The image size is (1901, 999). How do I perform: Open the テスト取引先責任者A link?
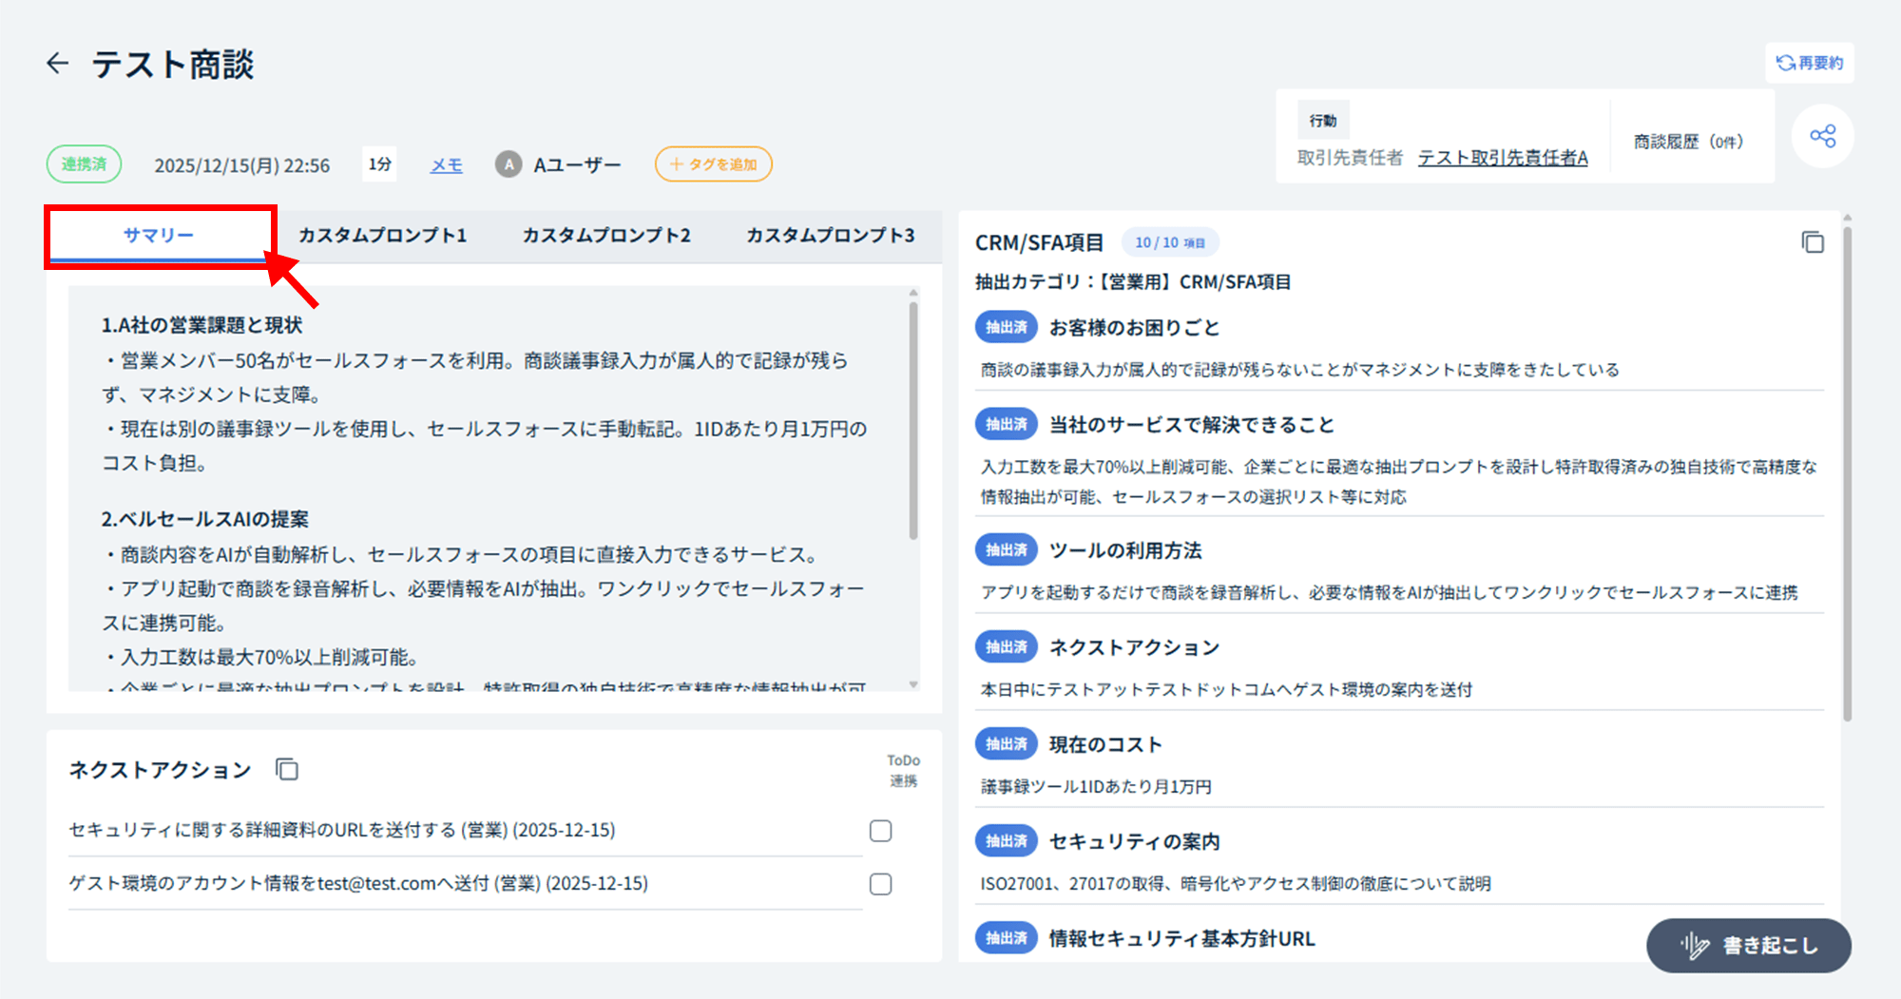pos(1503,158)
